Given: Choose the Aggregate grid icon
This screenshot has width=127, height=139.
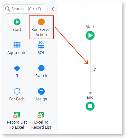Looking at the screenshot, I should (17, 45).
